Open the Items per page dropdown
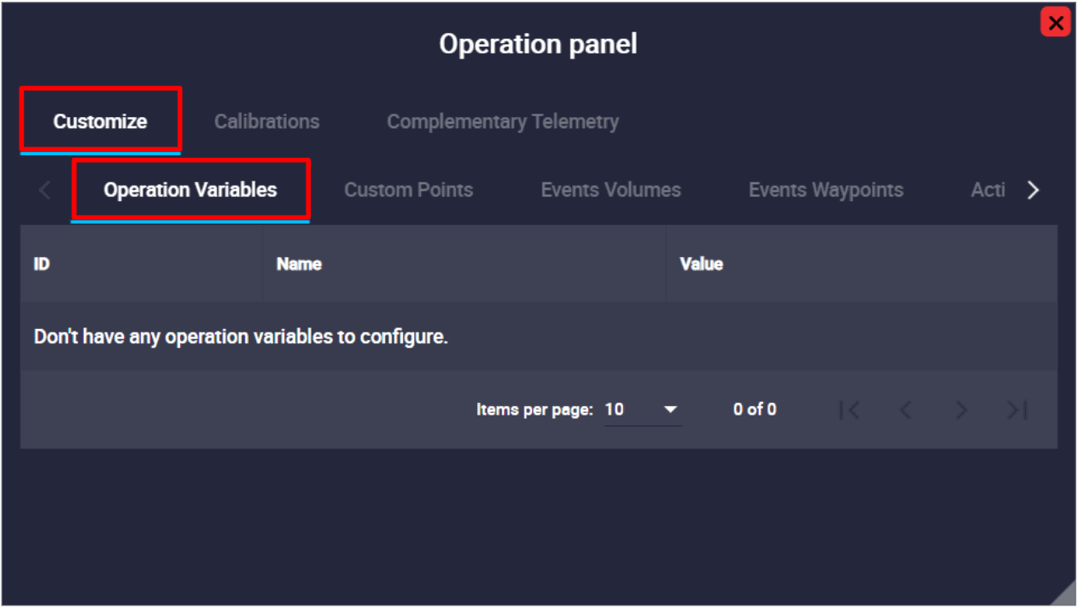 642,410
